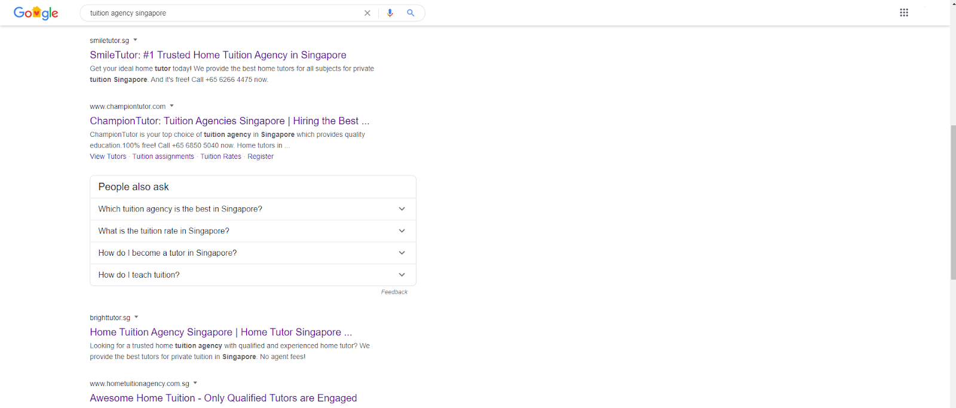
Task: Click the brighttutor.sg URL text
Action: [110, 318]
